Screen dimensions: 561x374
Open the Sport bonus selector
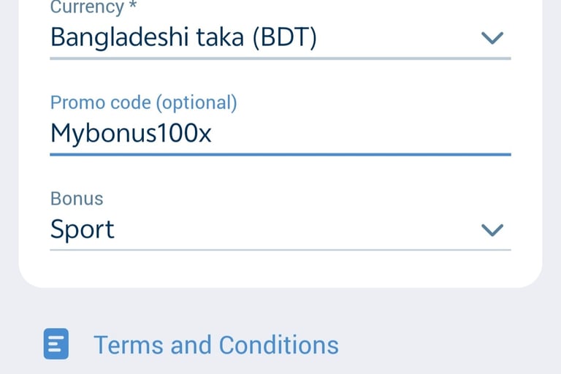(280, 229)
